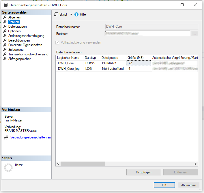Click the Besitzer browse ellipsis button
The width and height of the screenshot is (204, 193).
point(195,34)
